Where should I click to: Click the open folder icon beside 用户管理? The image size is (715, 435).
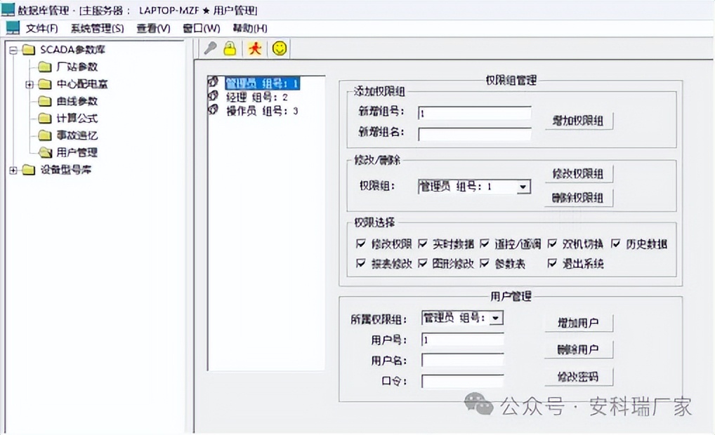(45, 152)
